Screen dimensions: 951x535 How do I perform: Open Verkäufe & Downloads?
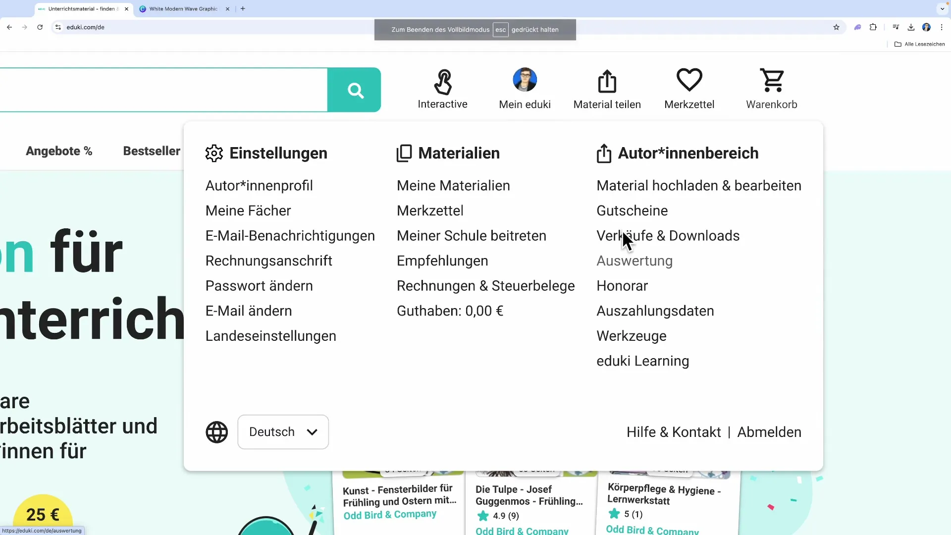[668, 236]
